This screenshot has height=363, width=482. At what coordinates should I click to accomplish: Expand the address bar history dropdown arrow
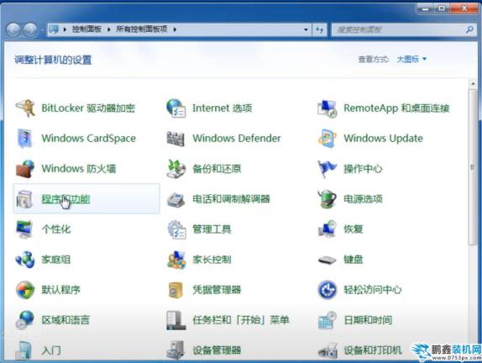(306, 29)
